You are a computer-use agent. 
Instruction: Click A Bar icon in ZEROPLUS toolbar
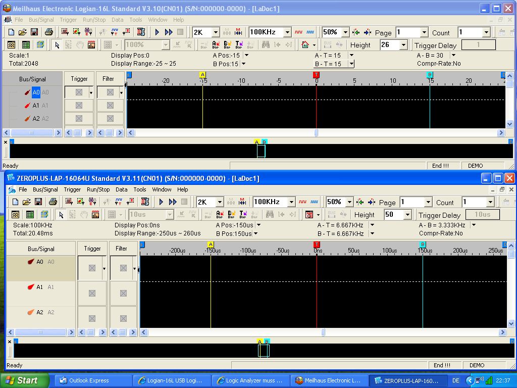point(220,215)
